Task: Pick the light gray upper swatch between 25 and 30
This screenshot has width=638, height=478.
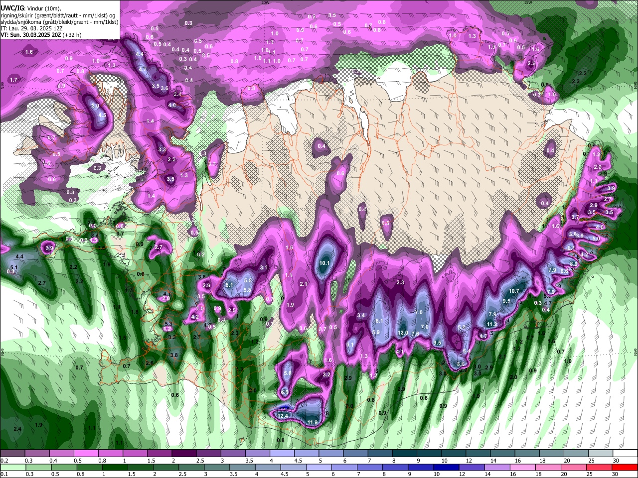Action: (x=601, y=454)
